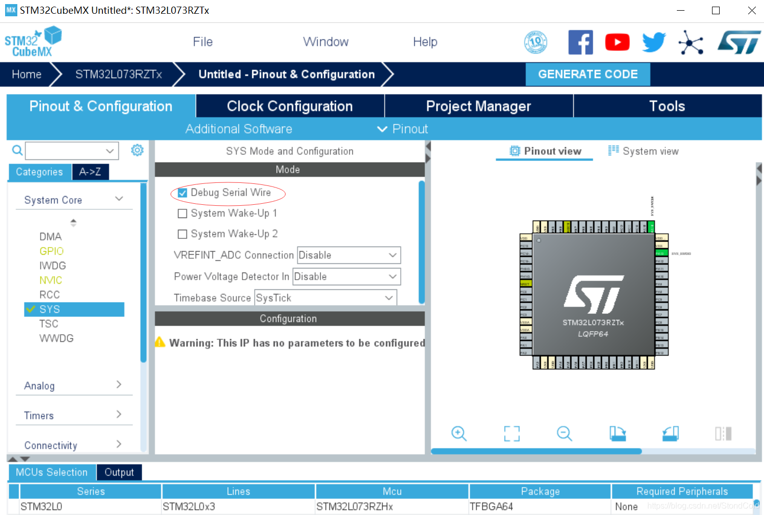
Task: Select NVIC in System Core
Action: tap(50, 280)
